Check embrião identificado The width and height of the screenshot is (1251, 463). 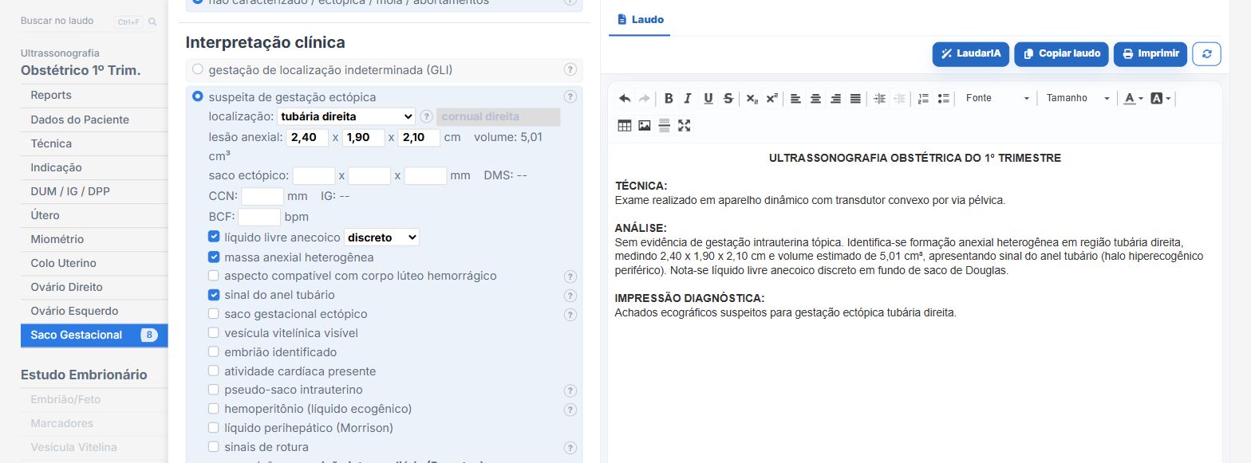pos(214,352)
